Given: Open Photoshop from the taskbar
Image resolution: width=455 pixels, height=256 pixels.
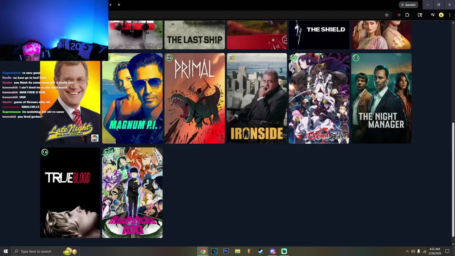Looking at the screenshot, I should click(226, 251).
